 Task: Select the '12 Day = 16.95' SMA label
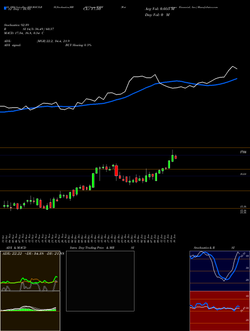[18, 9]
